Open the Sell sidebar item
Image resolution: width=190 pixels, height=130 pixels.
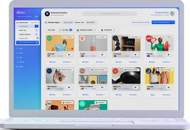pos(19,58)
